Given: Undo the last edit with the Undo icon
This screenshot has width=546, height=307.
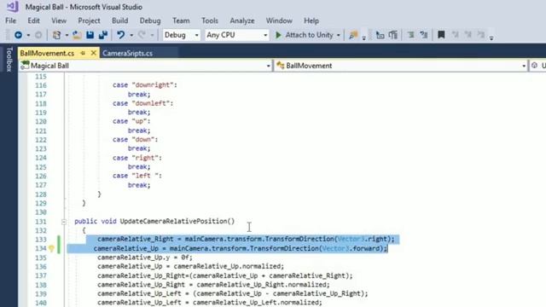Looking at the screenshot, I should [121, 35].
